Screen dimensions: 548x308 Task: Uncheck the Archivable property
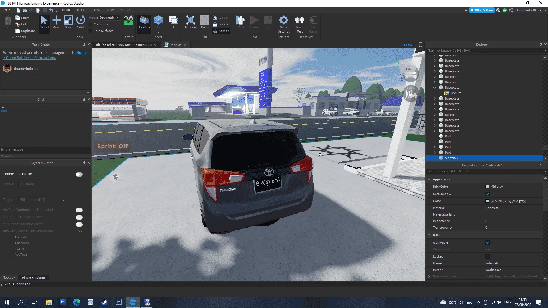click(x=487, y=242)
